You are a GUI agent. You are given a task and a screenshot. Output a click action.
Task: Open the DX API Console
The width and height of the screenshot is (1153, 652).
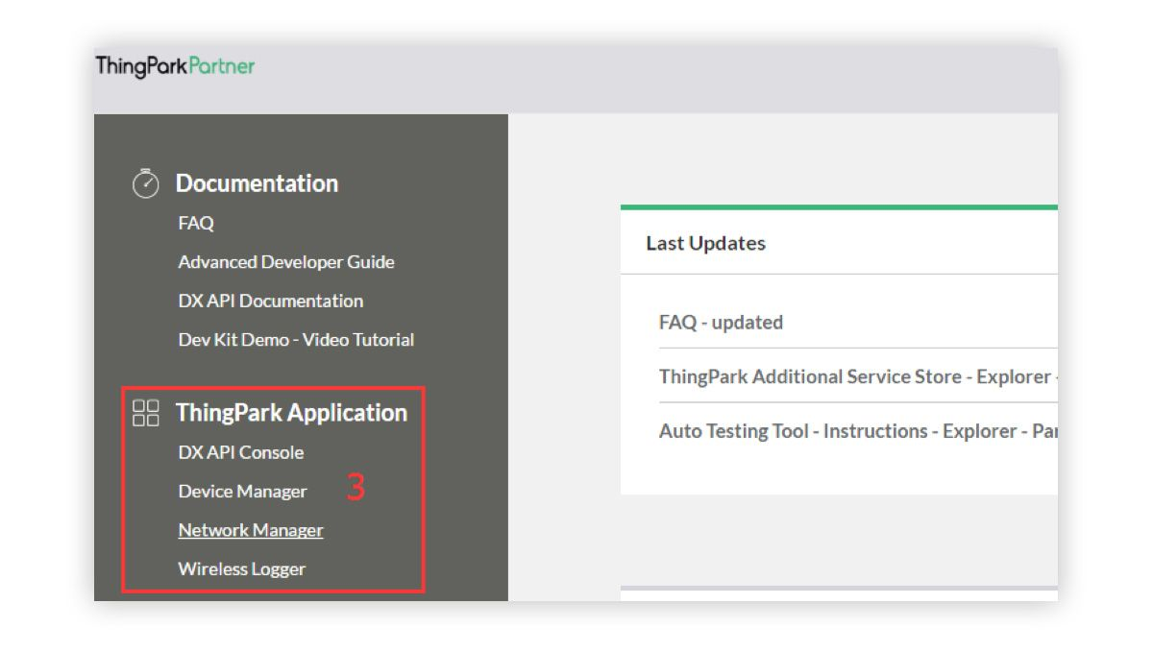coord(241,452)
